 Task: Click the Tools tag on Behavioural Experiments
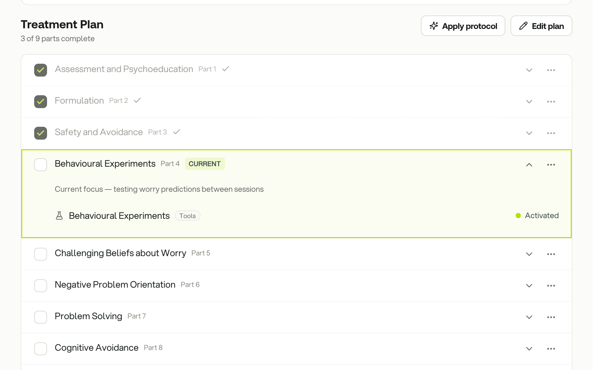[x=188, y=216]
